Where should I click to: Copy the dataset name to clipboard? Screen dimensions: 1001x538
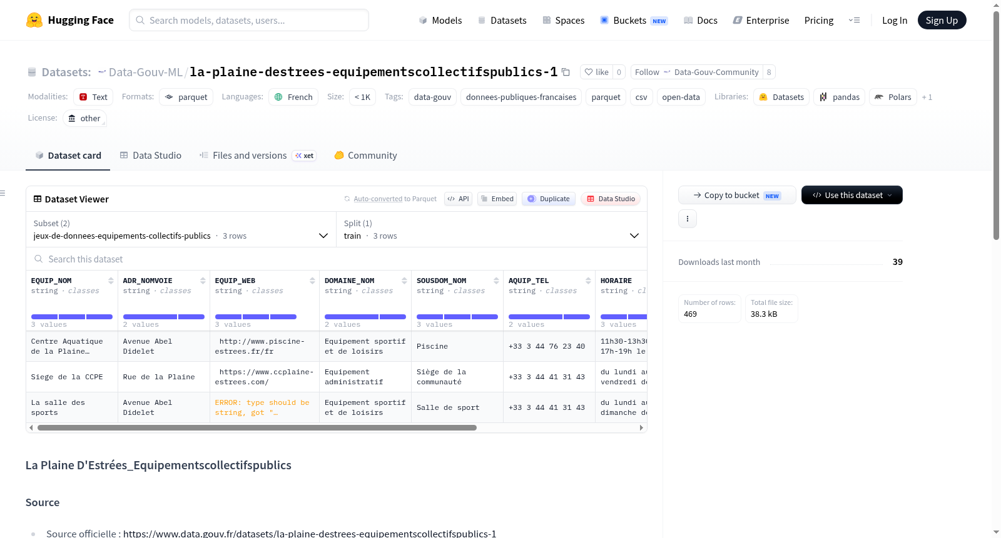pos(566,72)
